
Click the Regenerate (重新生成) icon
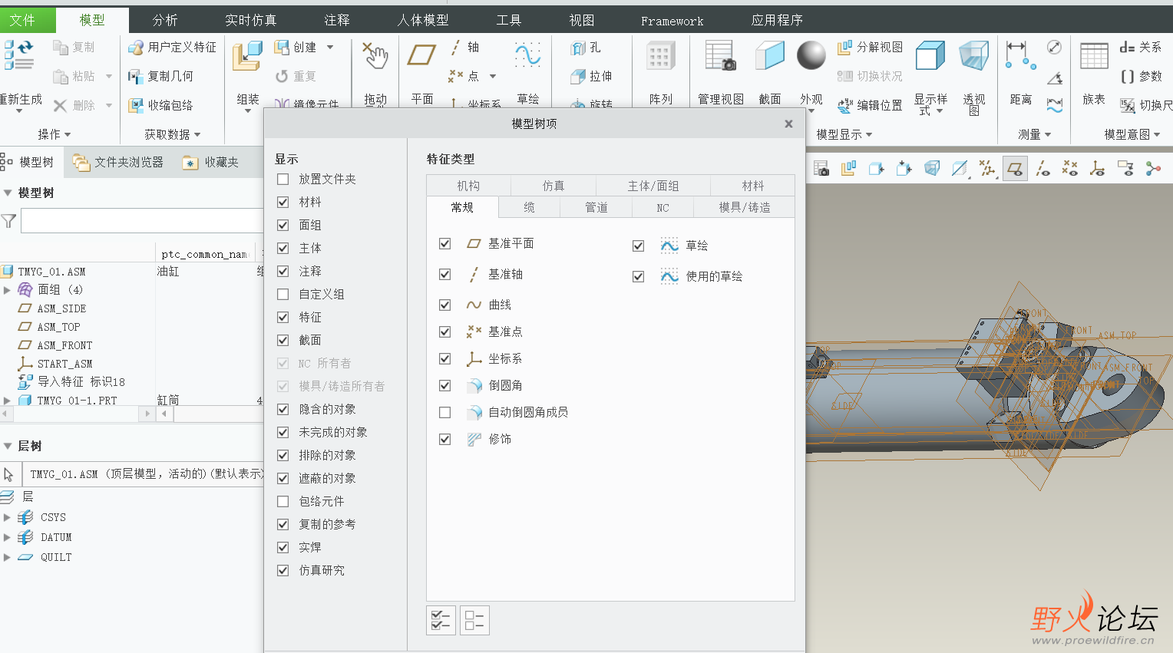(x=19, y=55)
